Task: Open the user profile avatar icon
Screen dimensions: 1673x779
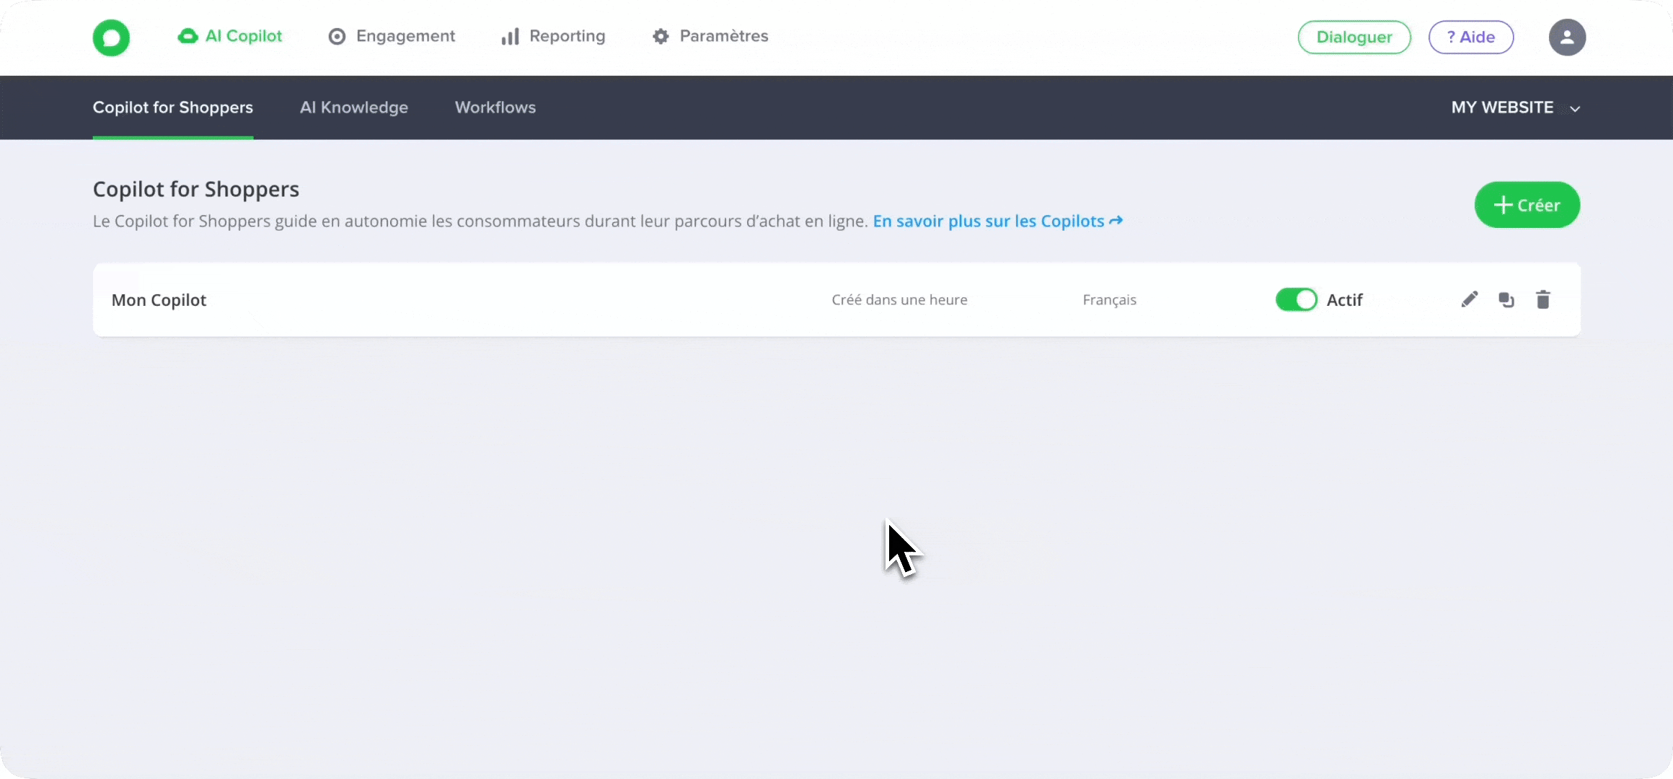Action: [x=1568, y=37]
